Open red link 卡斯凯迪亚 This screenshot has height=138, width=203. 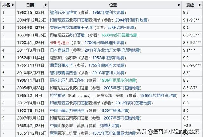click(60, 43)
